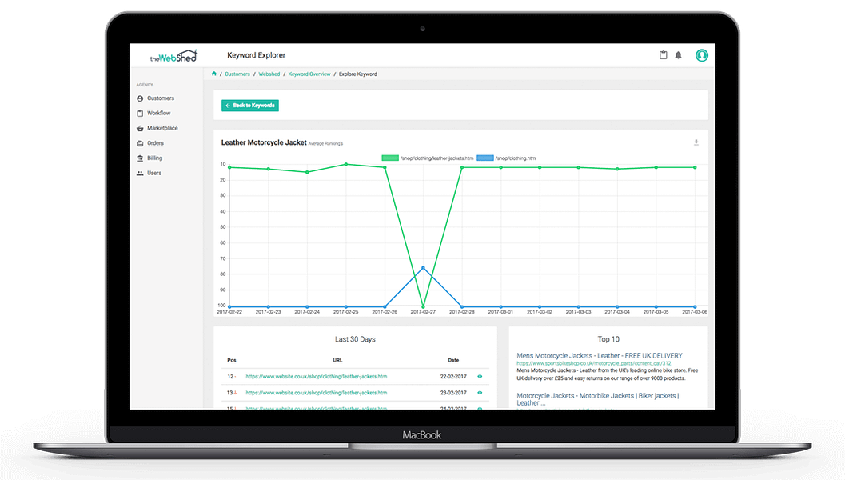The width and height of the screenshot is (845, 480).
Task: Click the home icon in breadcrumb
Action: pyautogui.click(x=214, y=74)
